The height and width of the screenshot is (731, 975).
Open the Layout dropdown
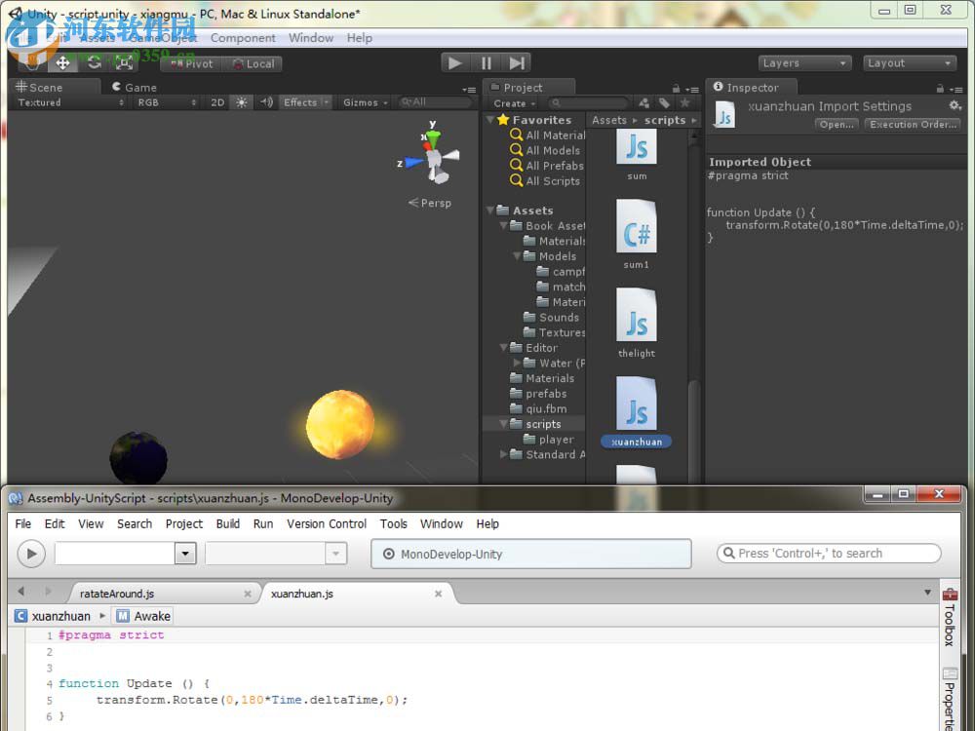point(909,62)
